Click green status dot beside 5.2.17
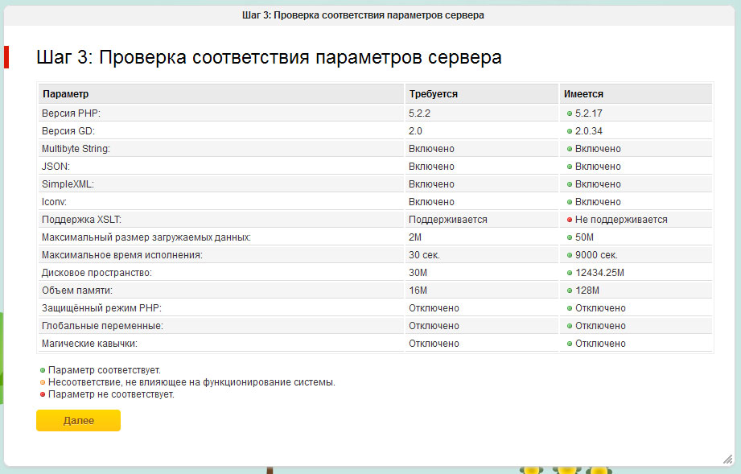This screenshot has width=741, height=474. [569, 113]
